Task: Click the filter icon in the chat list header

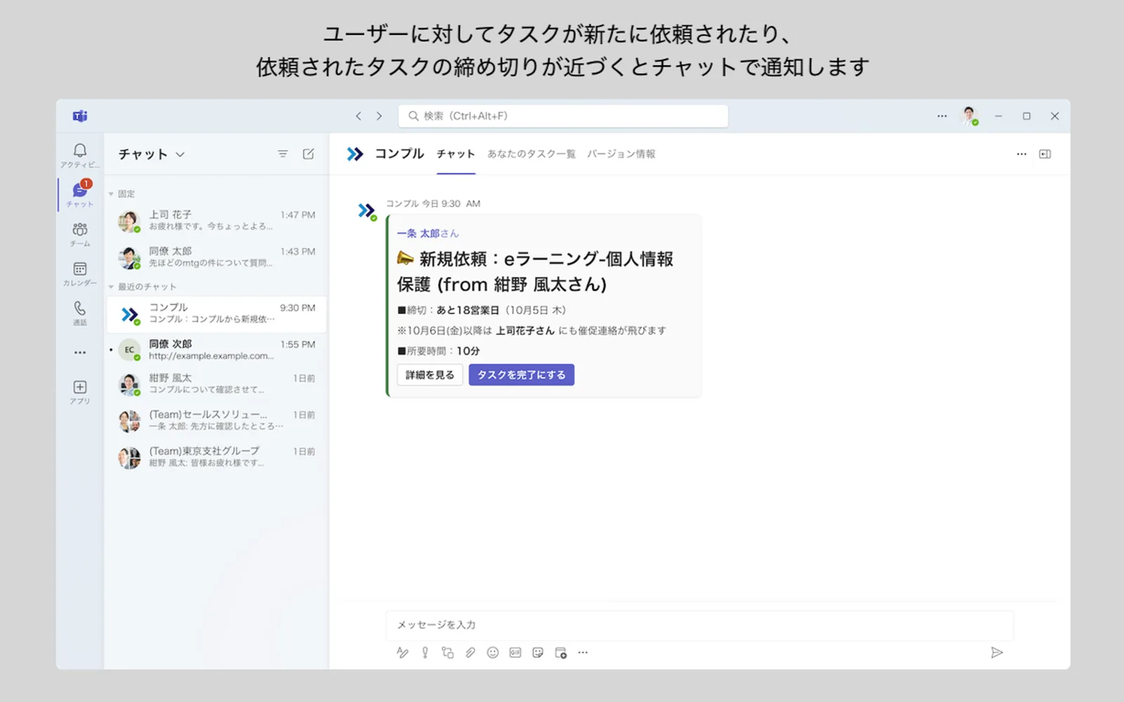Action: [x=282, y=154]
